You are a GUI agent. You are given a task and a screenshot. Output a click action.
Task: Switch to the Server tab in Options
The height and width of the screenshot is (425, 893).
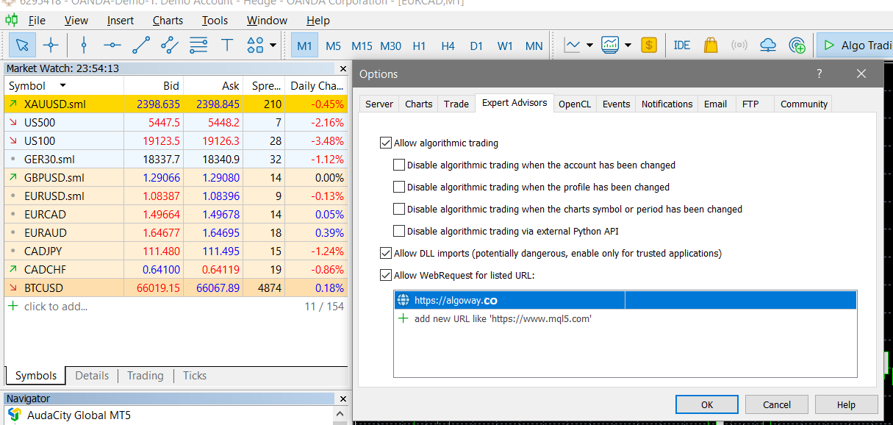coord(379,104)
